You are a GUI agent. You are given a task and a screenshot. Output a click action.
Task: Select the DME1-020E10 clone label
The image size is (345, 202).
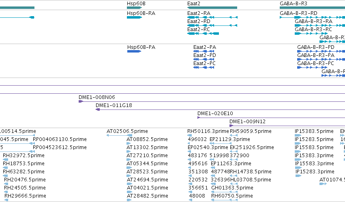tap(215, 114)
